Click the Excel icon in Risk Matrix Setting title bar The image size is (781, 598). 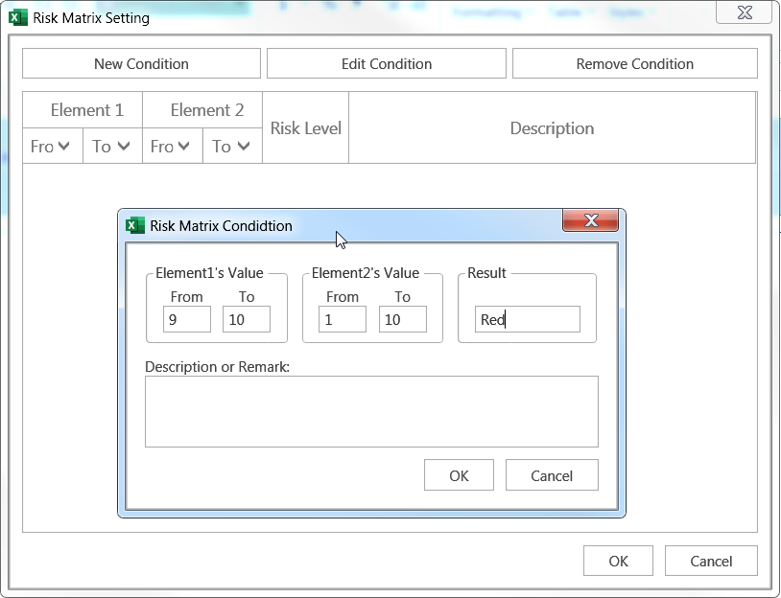[x=18, y=17]
